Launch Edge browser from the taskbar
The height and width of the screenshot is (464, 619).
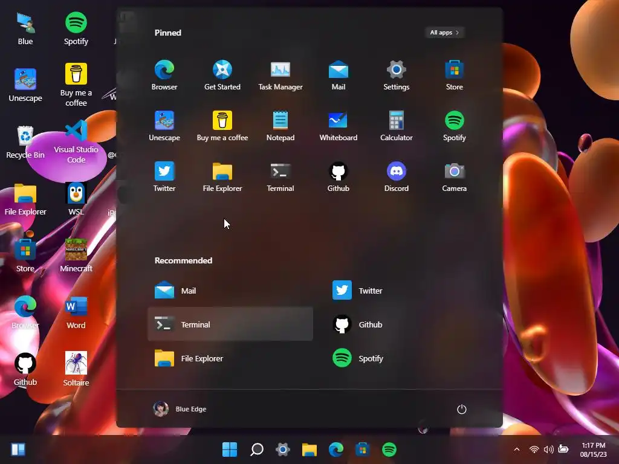point(336,449)
